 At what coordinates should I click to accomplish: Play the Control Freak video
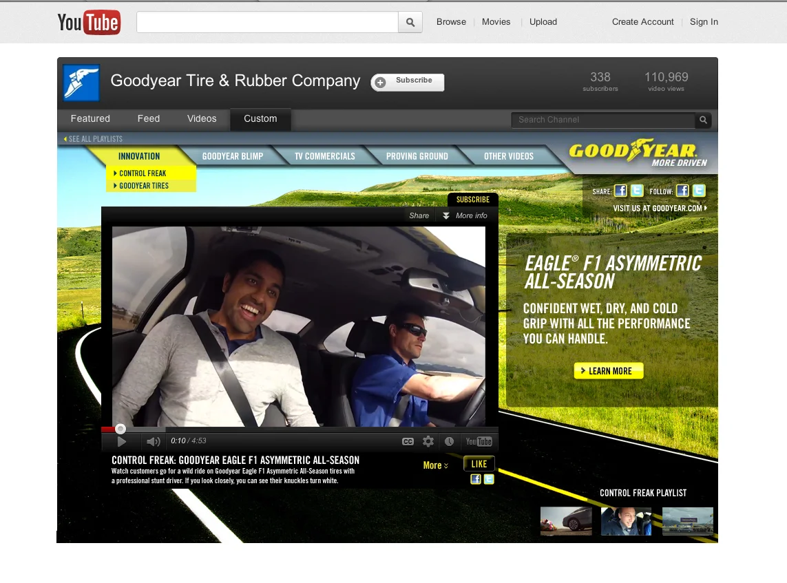121,441
